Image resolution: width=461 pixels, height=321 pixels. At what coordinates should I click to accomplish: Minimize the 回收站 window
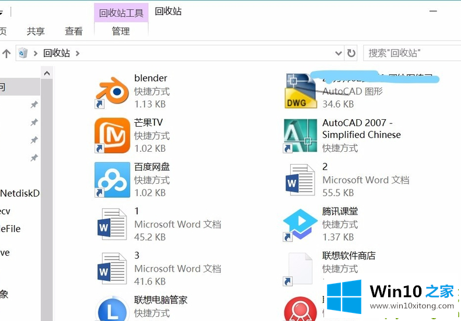(433, 11)
